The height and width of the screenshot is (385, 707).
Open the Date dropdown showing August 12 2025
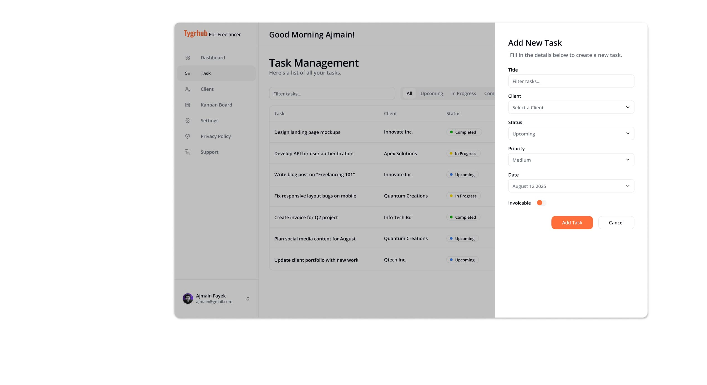571,186
